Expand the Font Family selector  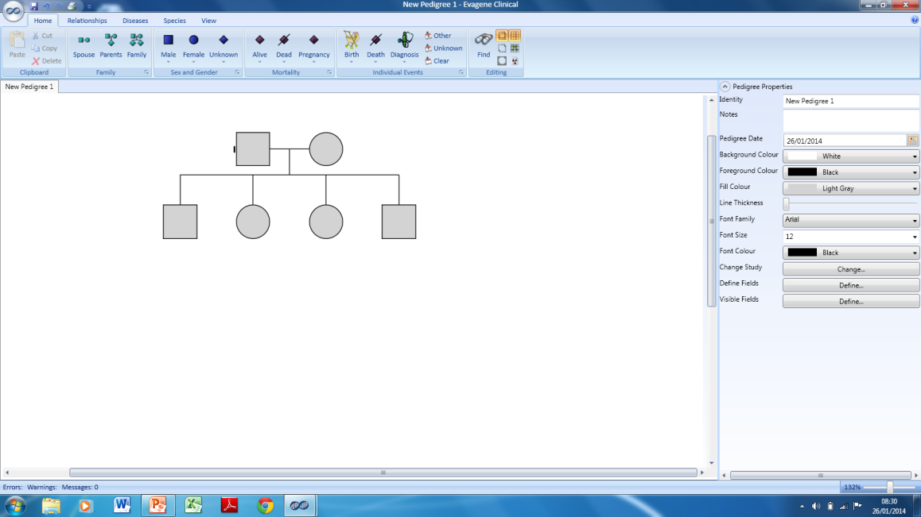click(913, 219)
